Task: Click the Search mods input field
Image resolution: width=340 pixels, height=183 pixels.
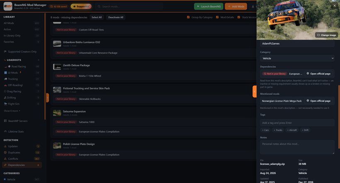Action: pyautogui.click(x=129, y=7)
